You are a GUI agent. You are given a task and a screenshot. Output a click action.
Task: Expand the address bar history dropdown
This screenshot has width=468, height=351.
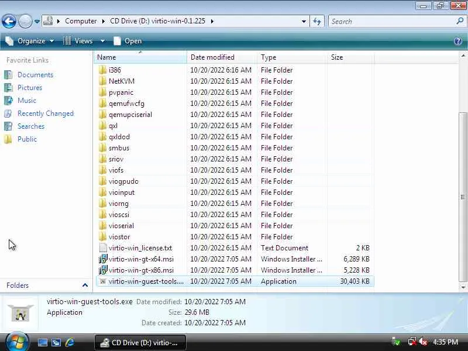pyautogui.click(x=304, y=21)
